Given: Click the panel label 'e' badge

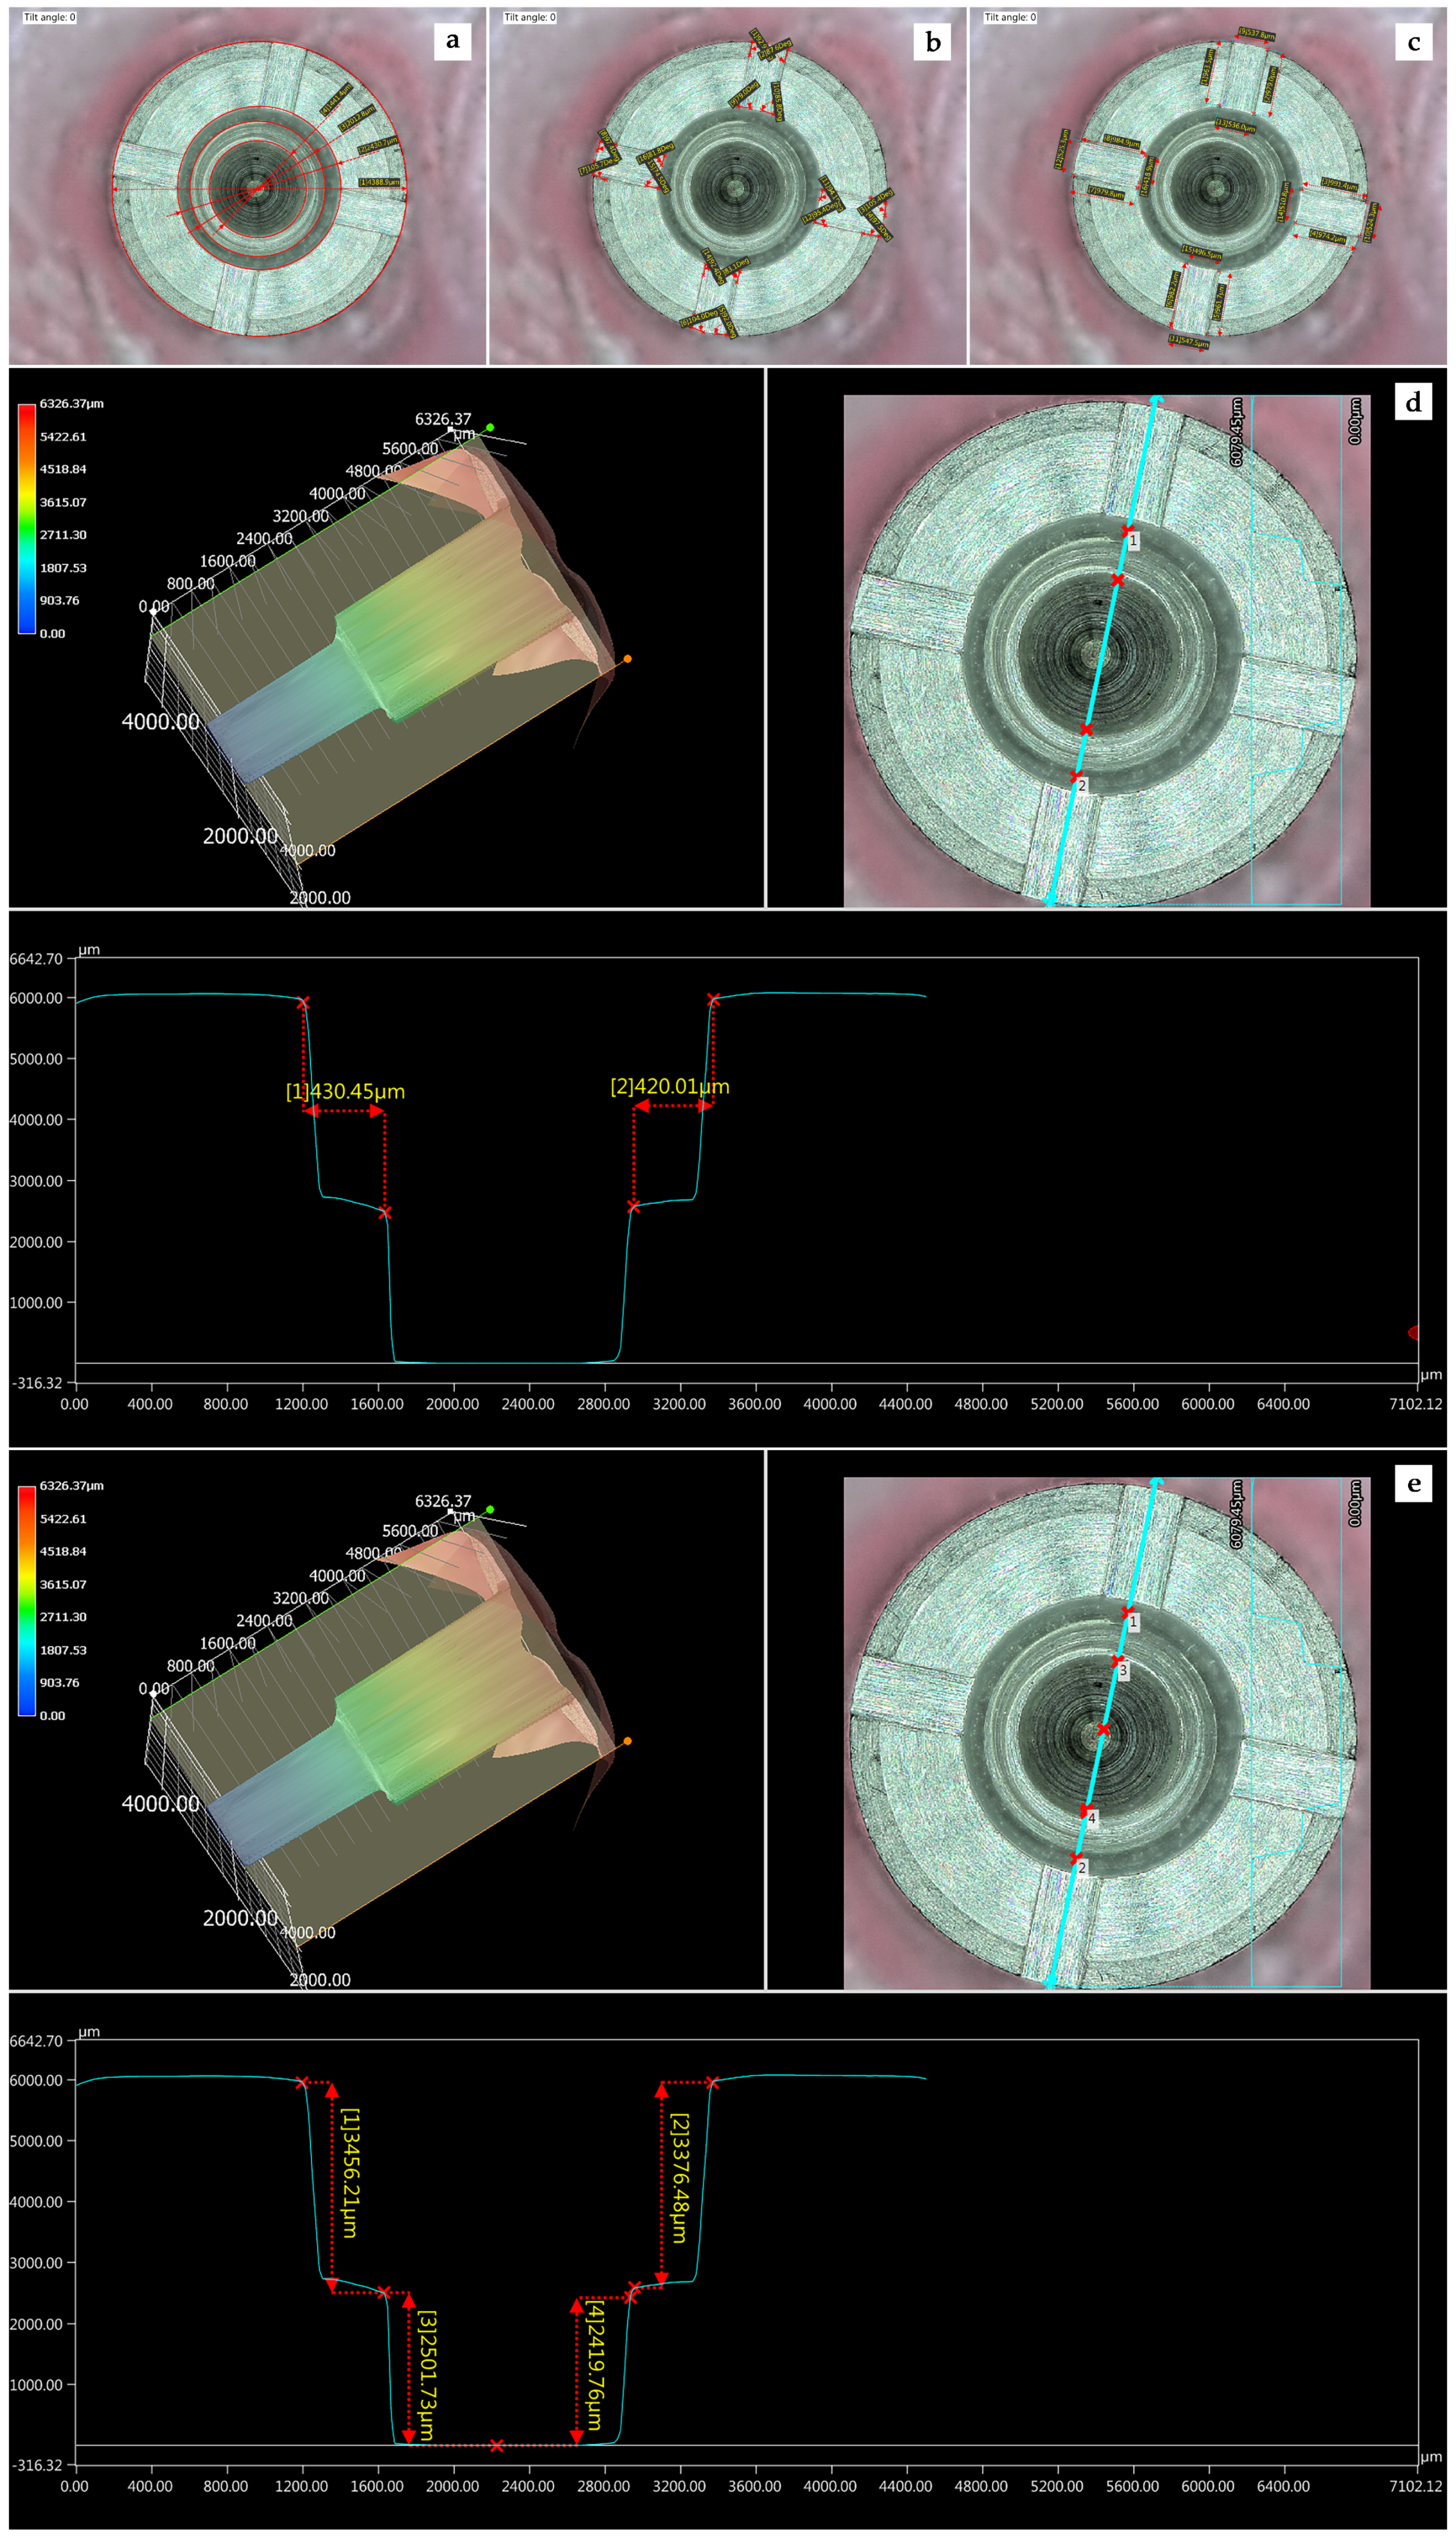Looking at the screenshot, I should pyautogui.click(x=1412, y=1484).
